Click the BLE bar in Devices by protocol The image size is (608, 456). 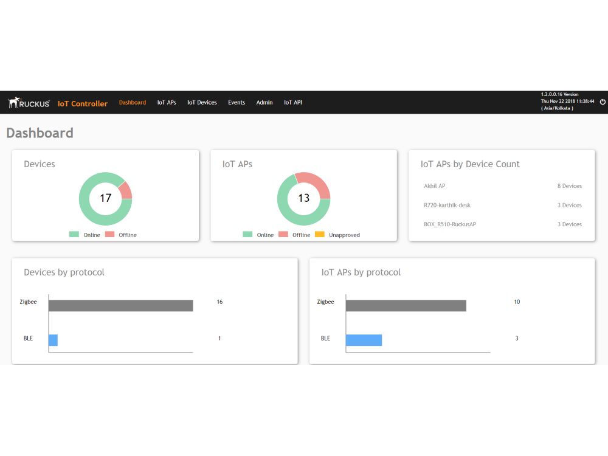pos(53,340)
